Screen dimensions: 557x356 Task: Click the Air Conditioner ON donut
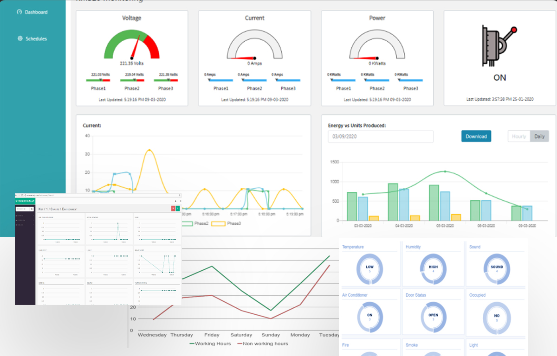369,317
